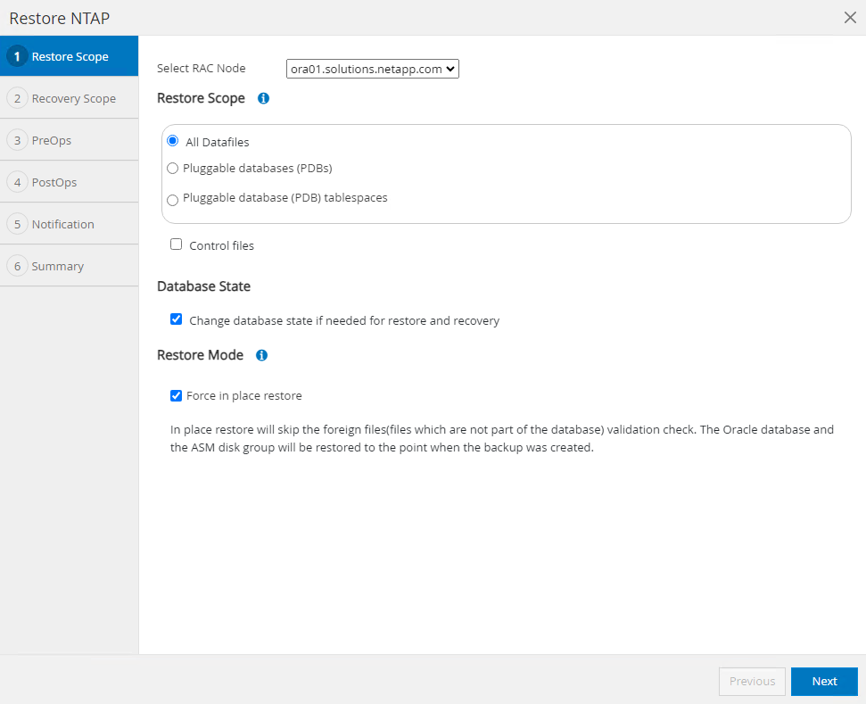This screenshot has width=866, height=704.
Task: Disable Force in place restore checkbox
Action: (177, 395)
